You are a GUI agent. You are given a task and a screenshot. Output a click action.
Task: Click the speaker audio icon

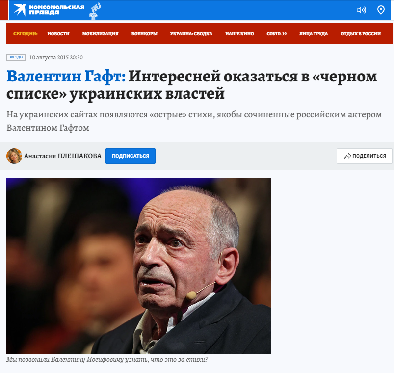[x=361, y=10]
